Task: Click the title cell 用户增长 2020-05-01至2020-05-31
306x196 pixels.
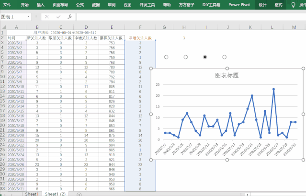Action: [x=66, y=33]
